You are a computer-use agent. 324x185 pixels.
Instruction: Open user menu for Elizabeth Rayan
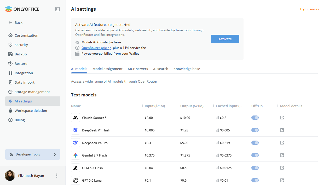[57, 176]
